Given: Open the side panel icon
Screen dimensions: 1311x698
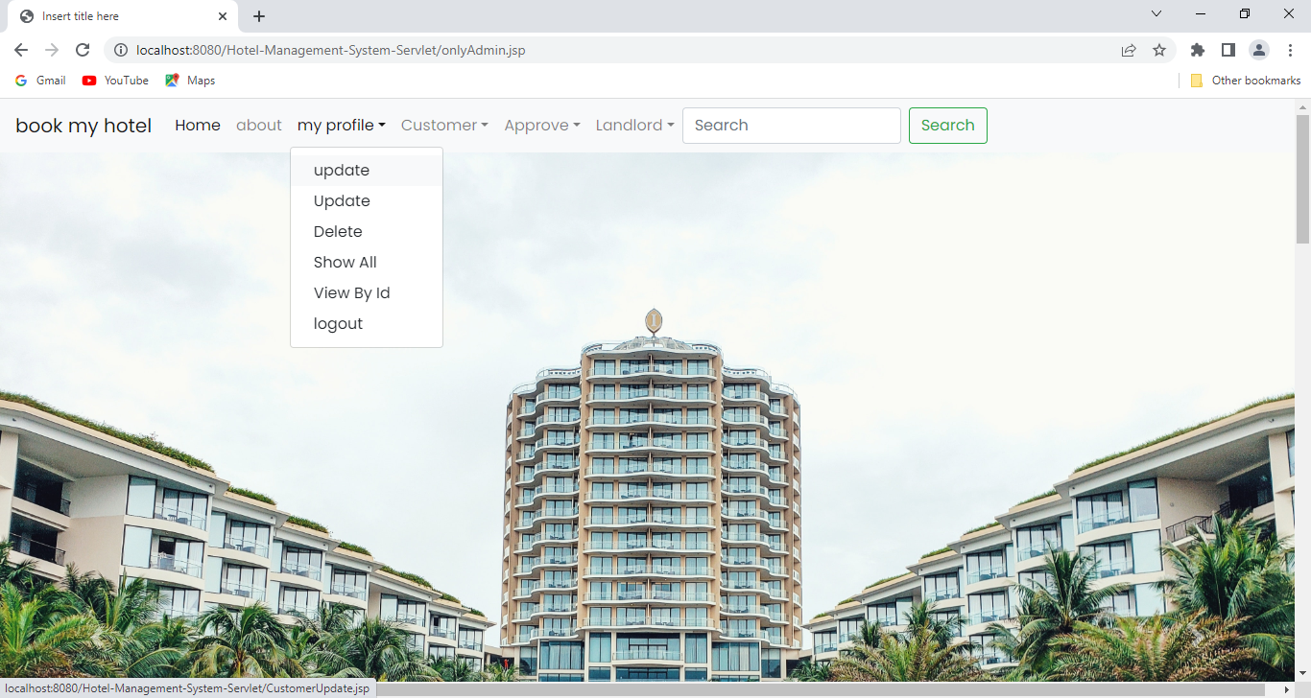Looking at the screenshot, I should [x=1228, y=50].
